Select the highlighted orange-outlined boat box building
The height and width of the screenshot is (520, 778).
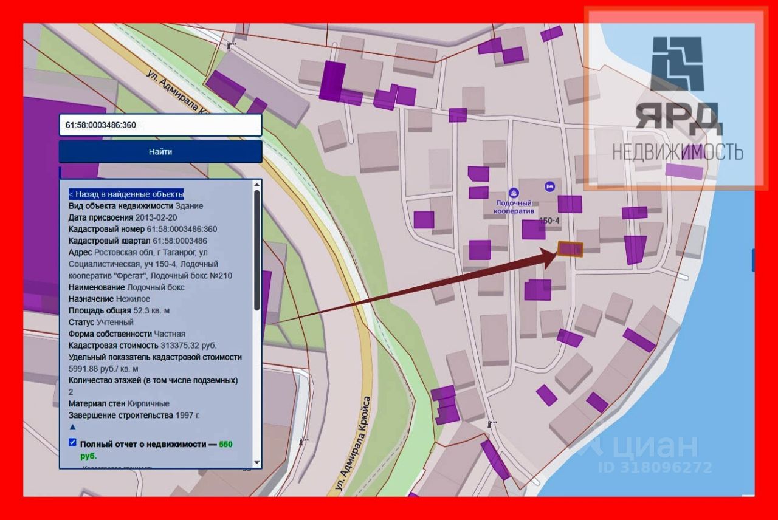click(570, 249)
